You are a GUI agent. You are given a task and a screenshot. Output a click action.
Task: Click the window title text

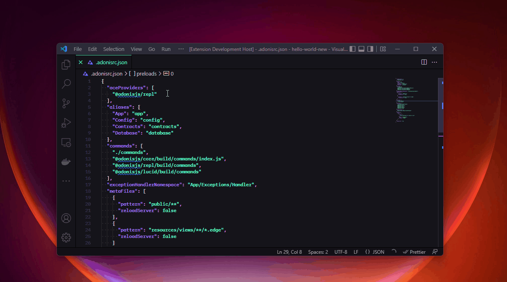click(268, 49)
